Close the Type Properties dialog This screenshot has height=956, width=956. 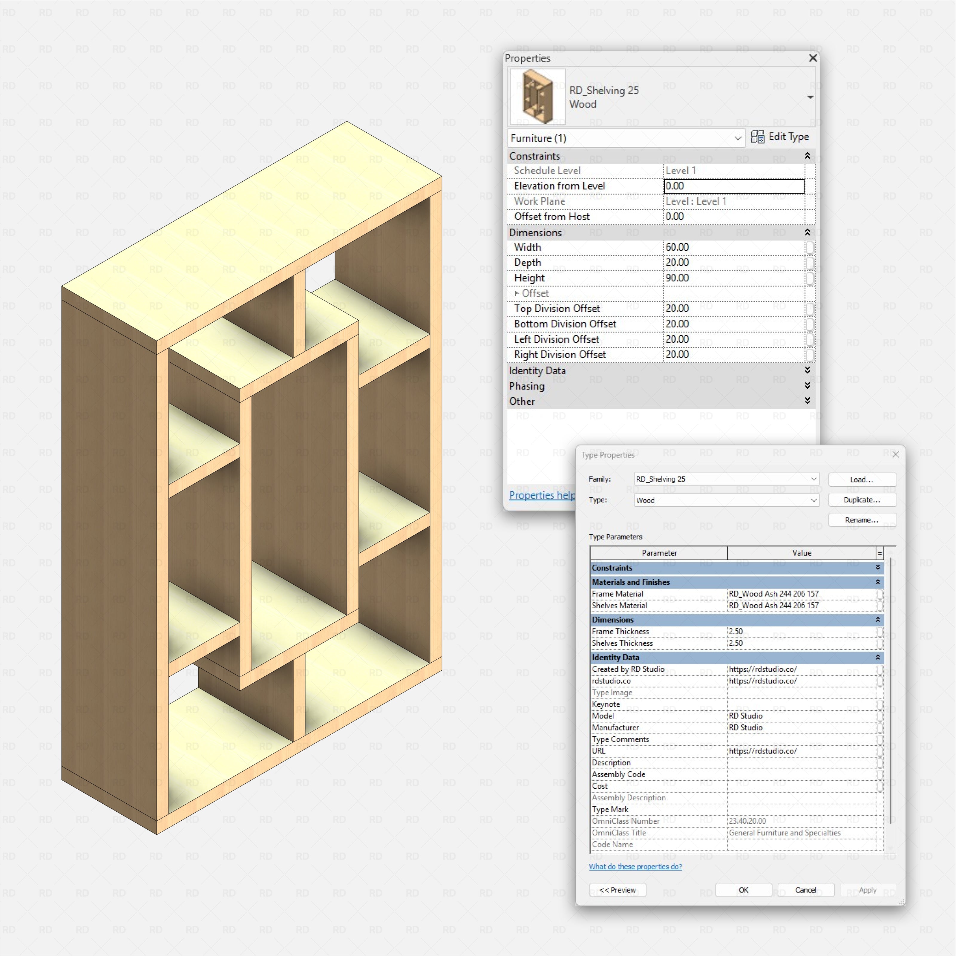tap(896, 454)
